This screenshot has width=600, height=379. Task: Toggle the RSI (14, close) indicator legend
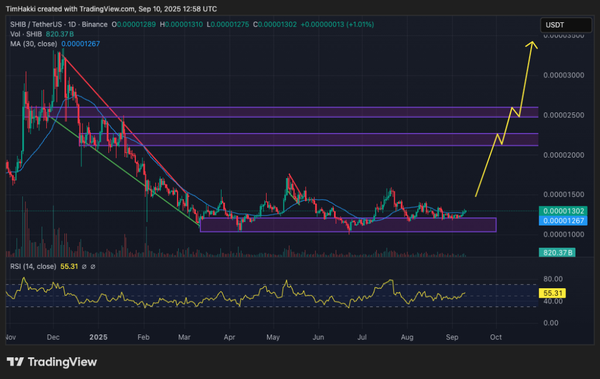[x=32, y=266]
